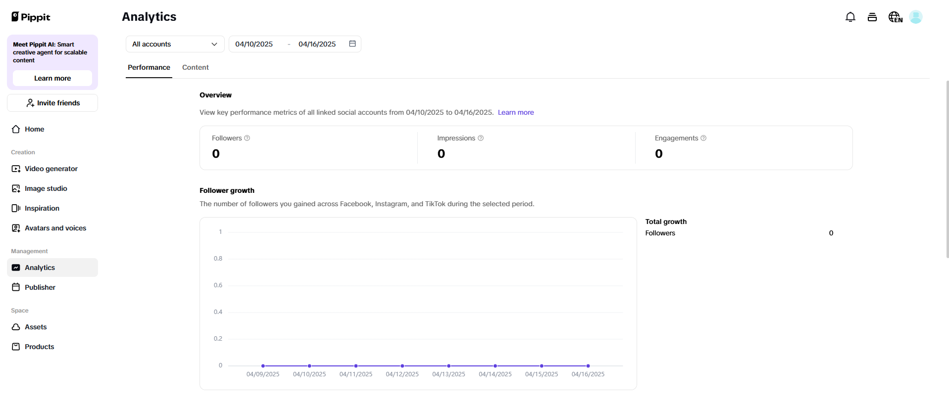Viewport: 949px width, 403px height.
Task: Change language with the globe EN icon
Action: [x=895, y=17]
